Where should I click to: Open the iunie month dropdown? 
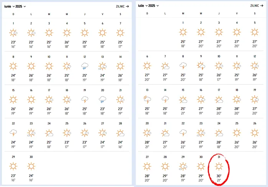(9, 6)
